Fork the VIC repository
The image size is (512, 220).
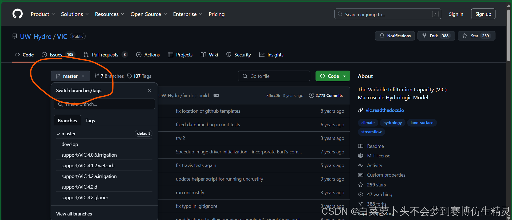(436, 36)
